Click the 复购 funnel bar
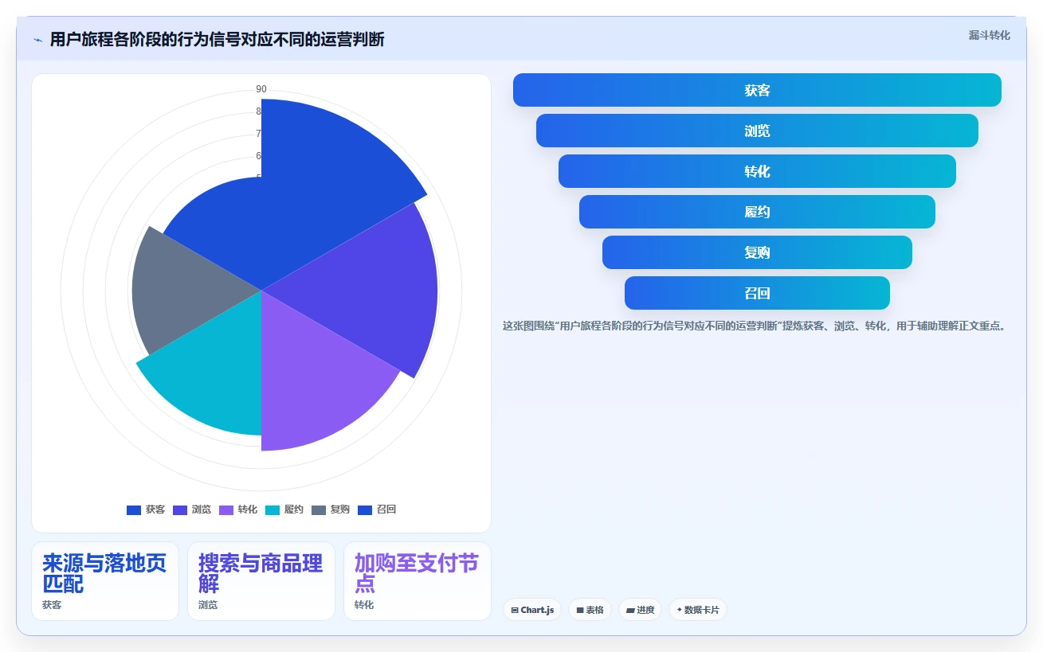1043x652 pixels. tap(757, 252)
